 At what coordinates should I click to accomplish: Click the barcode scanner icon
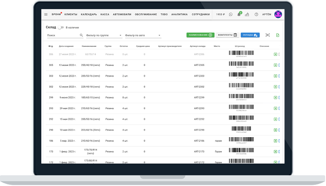pyautogui.click(x=268, y=35)
